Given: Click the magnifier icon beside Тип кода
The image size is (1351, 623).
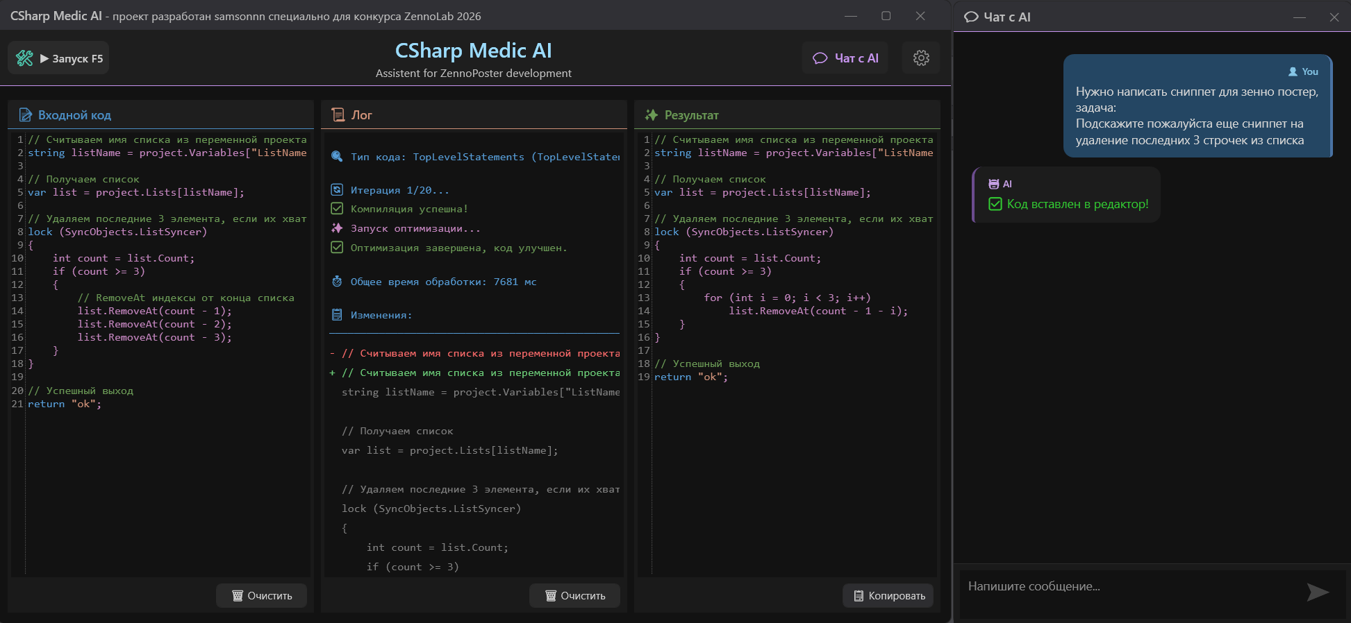Looking at the screenshot, I should pos(337,157).
